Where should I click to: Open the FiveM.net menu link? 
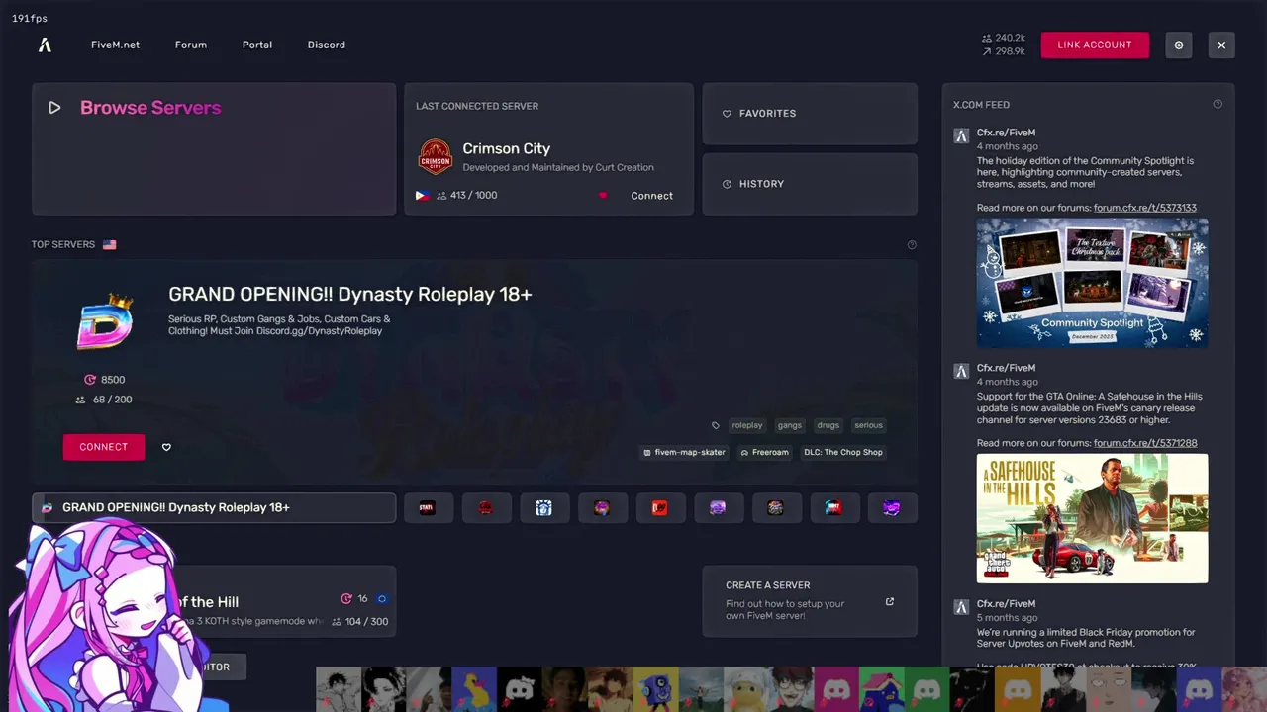coord(115,44)
